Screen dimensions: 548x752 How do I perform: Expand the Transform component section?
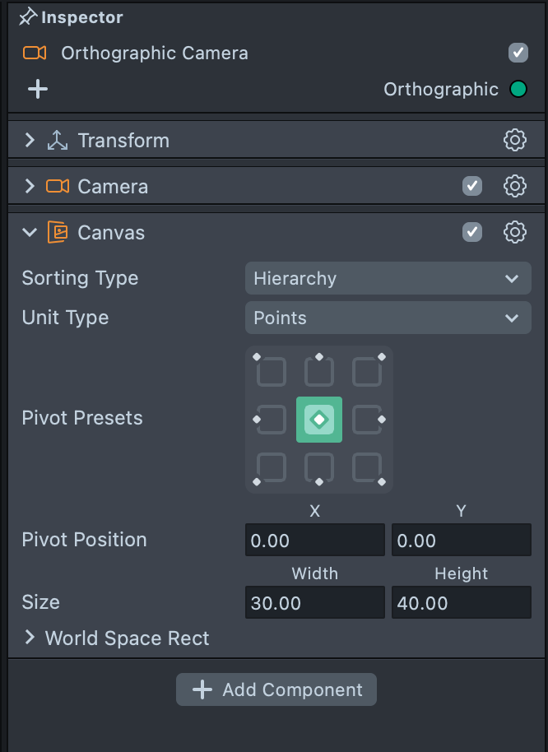[30, 140]
